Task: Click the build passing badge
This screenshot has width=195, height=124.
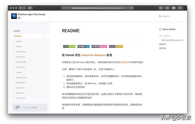Action: tap(69, 46)
